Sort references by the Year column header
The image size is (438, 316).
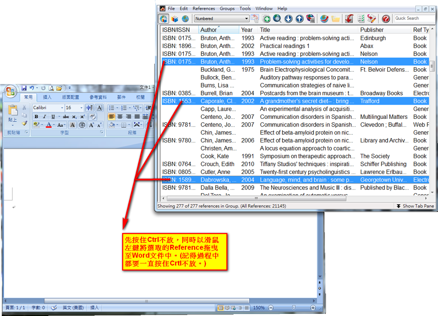point(248,30)
